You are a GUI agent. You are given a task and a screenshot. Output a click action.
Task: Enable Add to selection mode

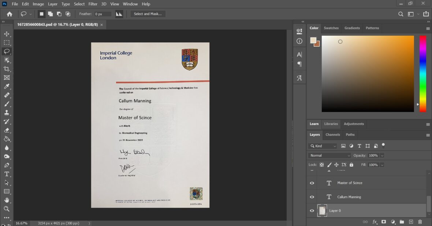click(50, 14)
